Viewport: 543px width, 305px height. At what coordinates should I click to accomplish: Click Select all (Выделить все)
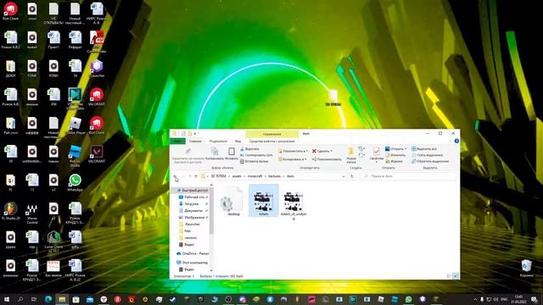coord(424,149)
